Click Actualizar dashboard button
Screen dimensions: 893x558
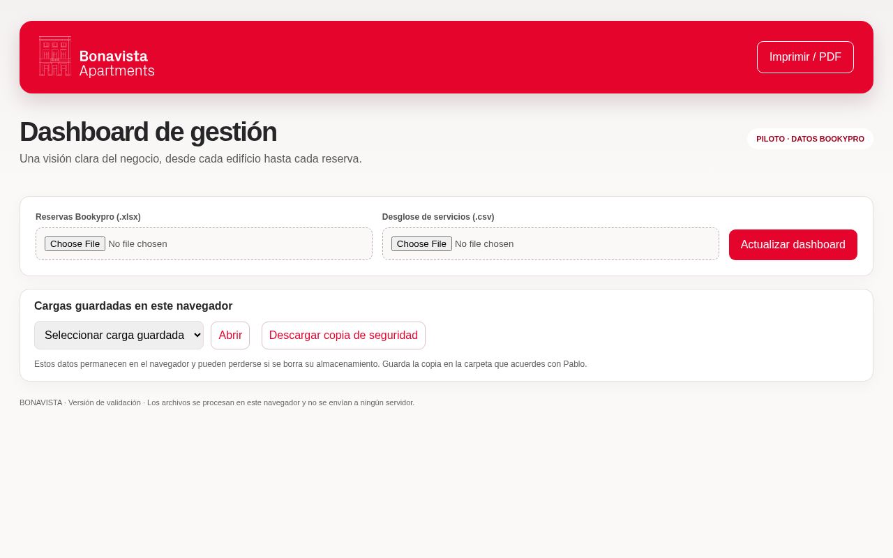pos(793,245)
